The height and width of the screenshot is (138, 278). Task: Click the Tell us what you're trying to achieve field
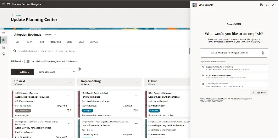point(234,53)
